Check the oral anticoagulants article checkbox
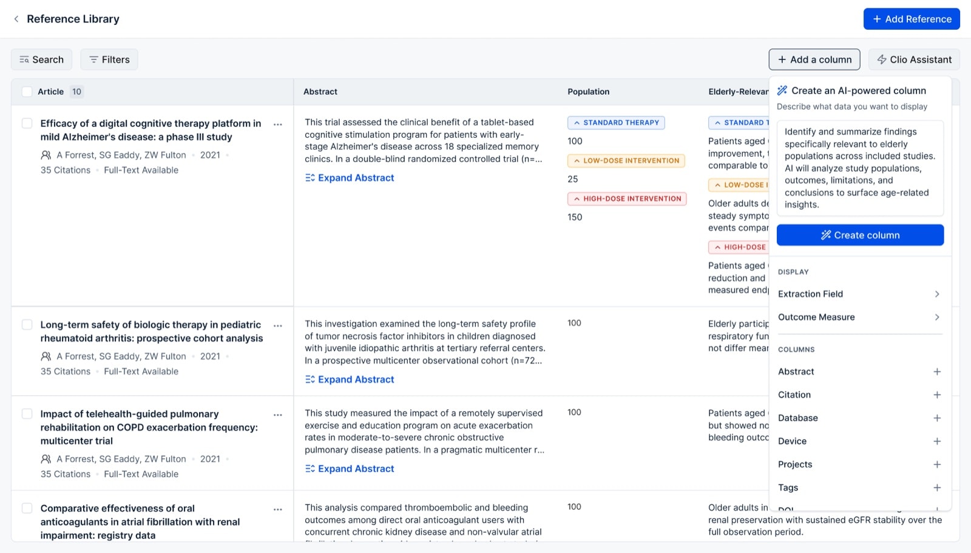Image resolution: width=971 pixels, height=553 pixels. coord(27,508)
